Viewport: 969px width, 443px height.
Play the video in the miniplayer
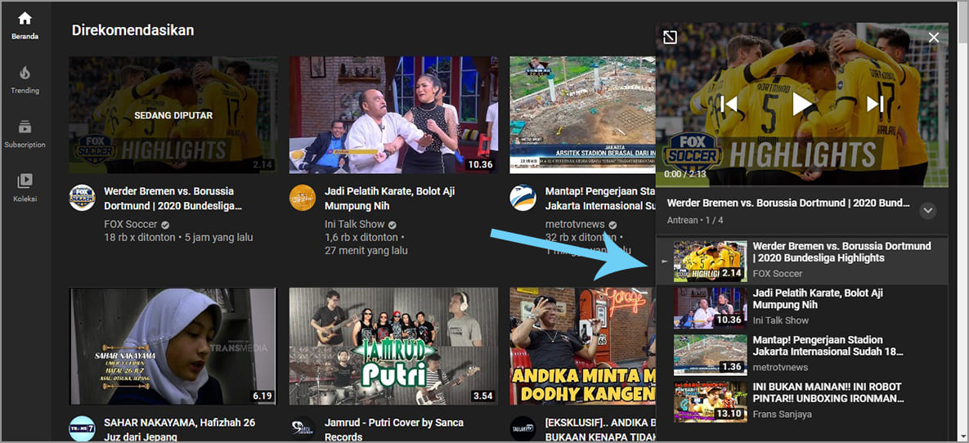point(802,104)
